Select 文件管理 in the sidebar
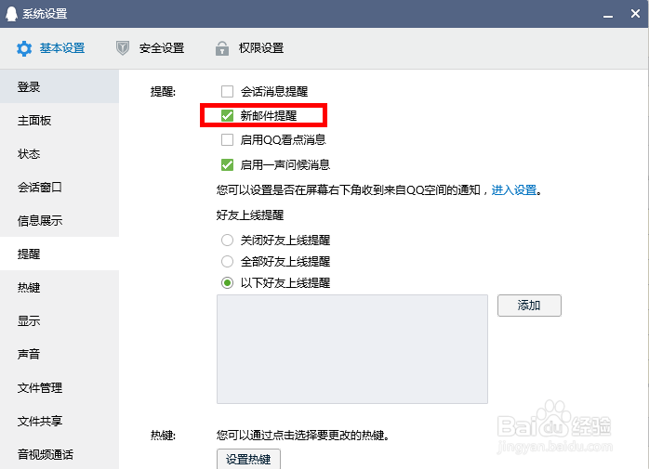This screenshot has height=469, width=649. (x=60, y=387)
